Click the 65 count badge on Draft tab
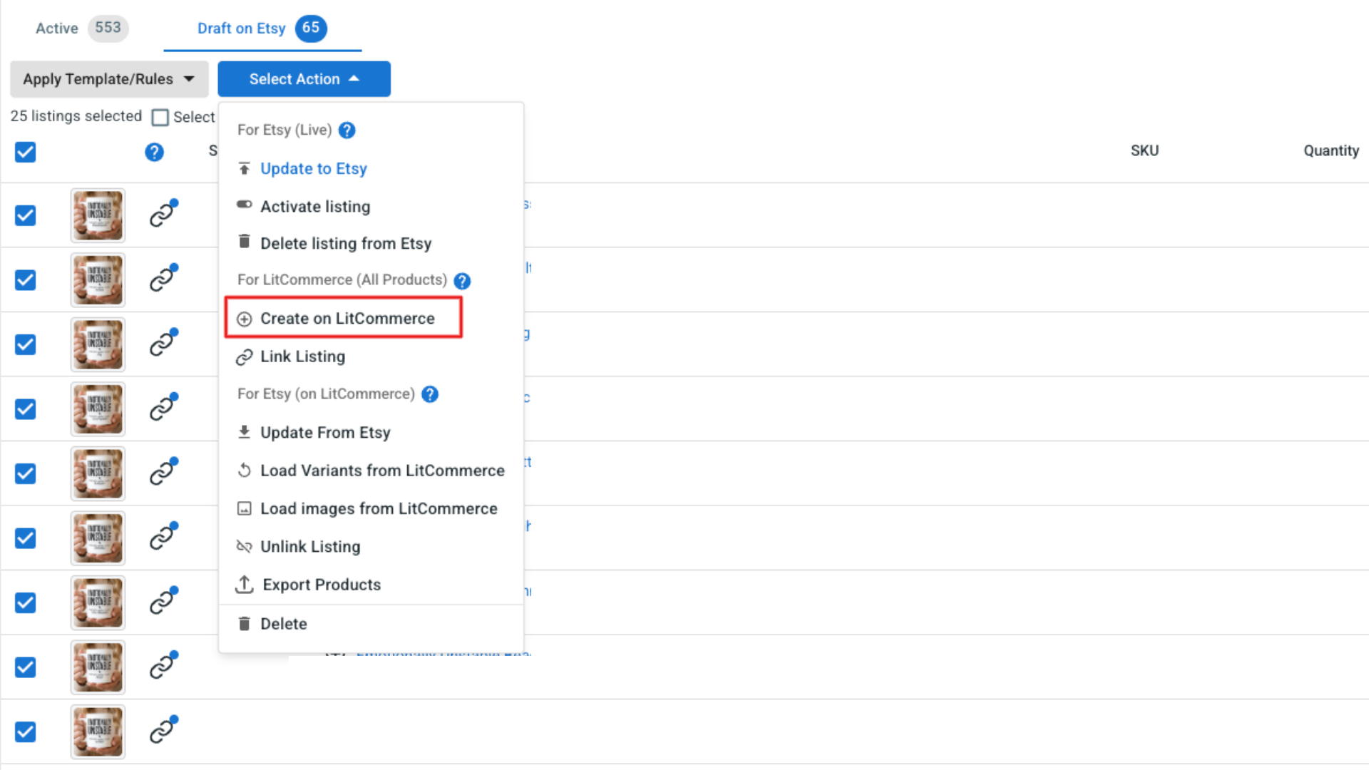1369x770 pixels. point(311,28)
